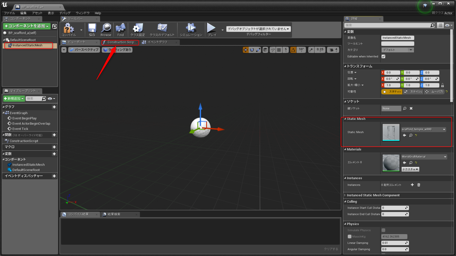
Task: Save the blueprint using the 保存 icon
Action: 92,30
